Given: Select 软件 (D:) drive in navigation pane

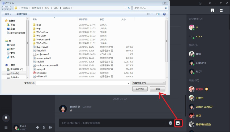Looking at the screenshot, I should 15,73.
